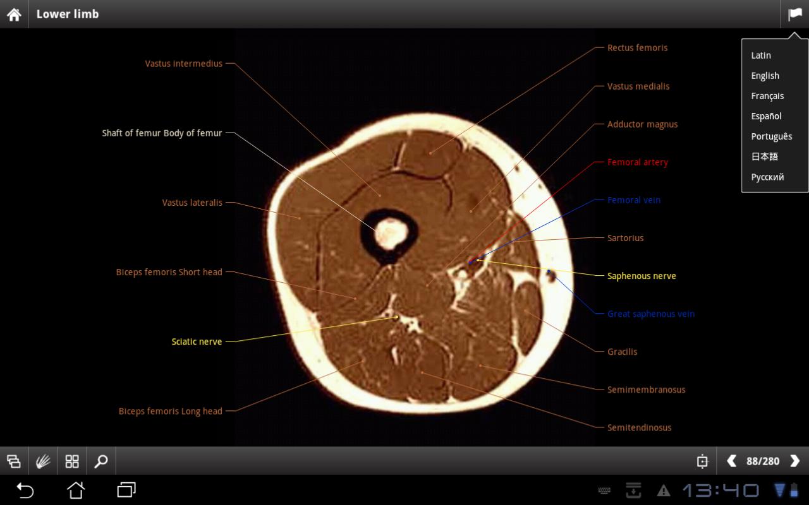Advance to the next slice
The image size is (809, 505).
pos(795,461)
